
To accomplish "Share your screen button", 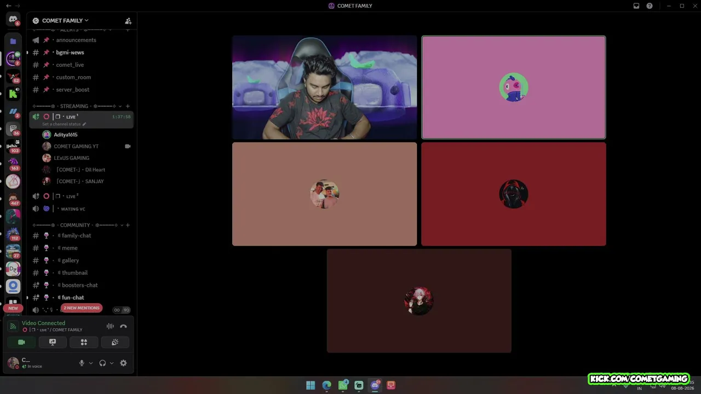I will 53,342.
